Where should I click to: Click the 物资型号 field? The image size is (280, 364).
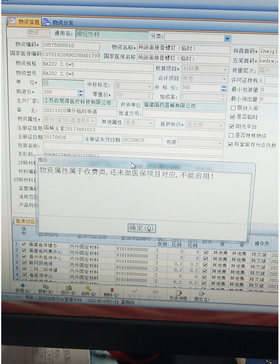coord(98,75)
